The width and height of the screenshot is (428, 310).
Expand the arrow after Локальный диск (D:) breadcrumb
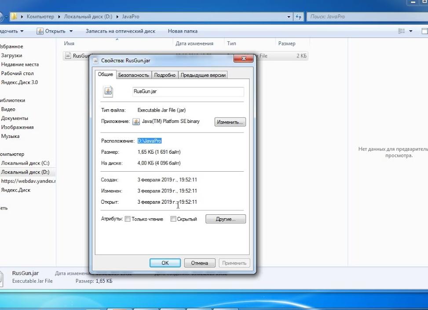(x=117, y=17)
